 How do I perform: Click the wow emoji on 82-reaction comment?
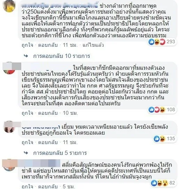pyautogui.click(x=165, y=183)
